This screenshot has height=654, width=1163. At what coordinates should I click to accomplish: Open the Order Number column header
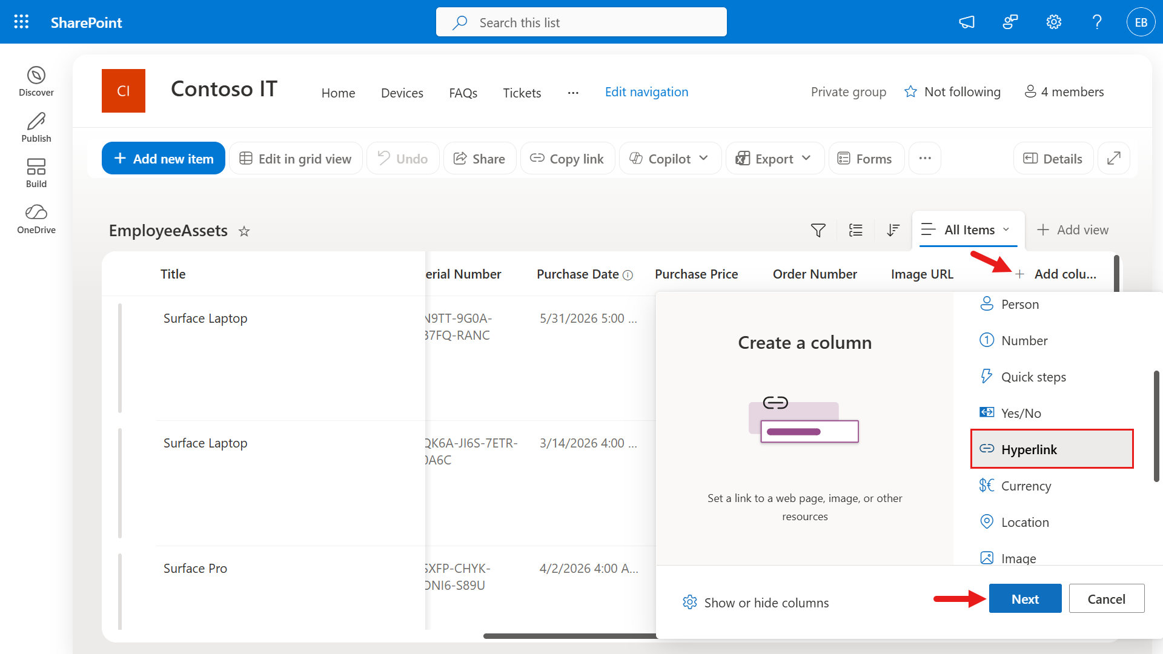[815, 274]
